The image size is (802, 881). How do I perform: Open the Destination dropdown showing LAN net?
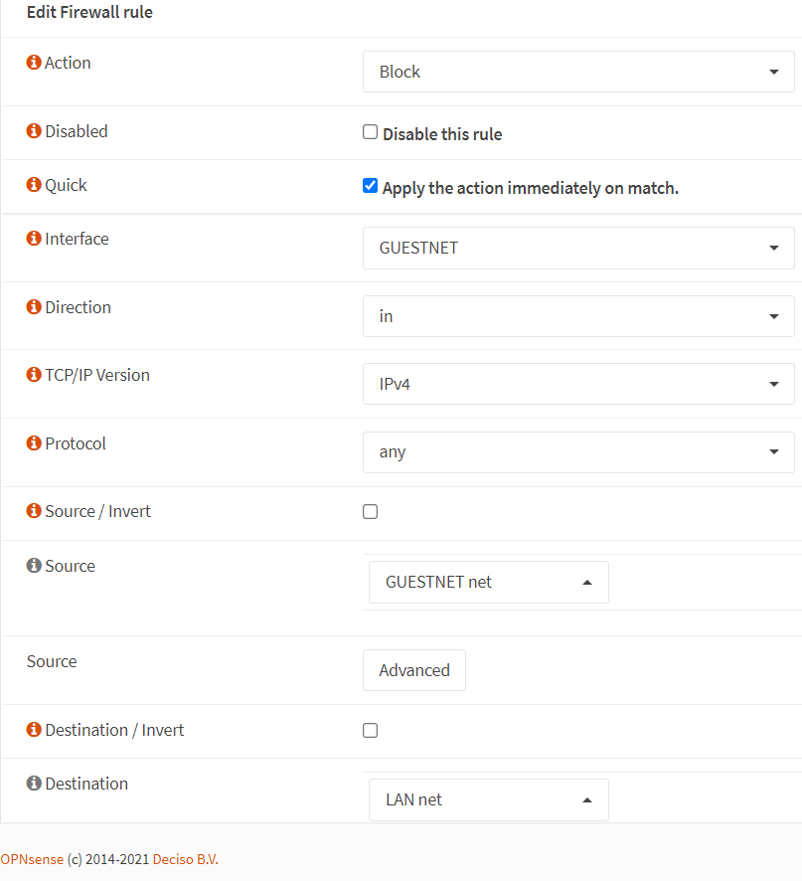click(488, 799)
